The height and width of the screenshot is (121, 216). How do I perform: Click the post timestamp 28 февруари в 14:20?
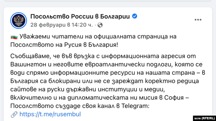(x=61, y=25)
